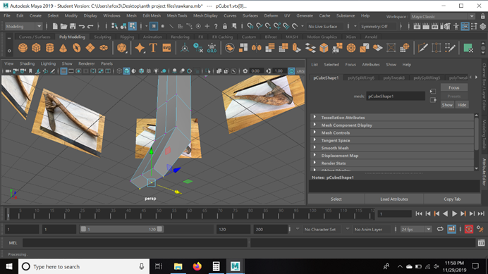
Task: Toggle Attribute Editor panel icon in status line
Action: (465, 27)
